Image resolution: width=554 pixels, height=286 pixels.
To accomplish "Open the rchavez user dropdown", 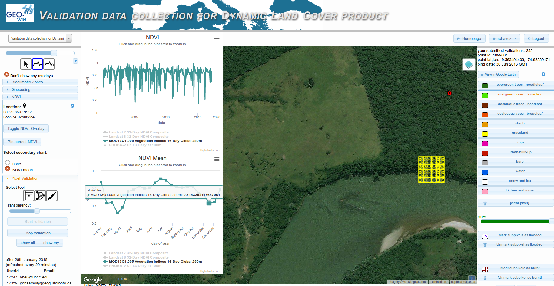I will [x=504, y=39].
